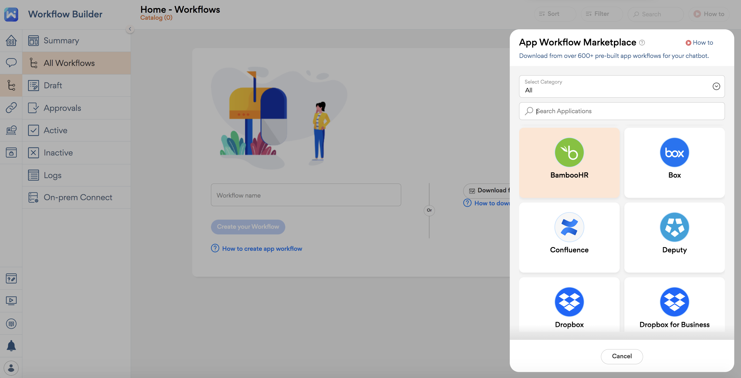Viewport: 741px width, 378px height.
Task: Open the notifications bell icon
Action: click(x=11, y=346)
